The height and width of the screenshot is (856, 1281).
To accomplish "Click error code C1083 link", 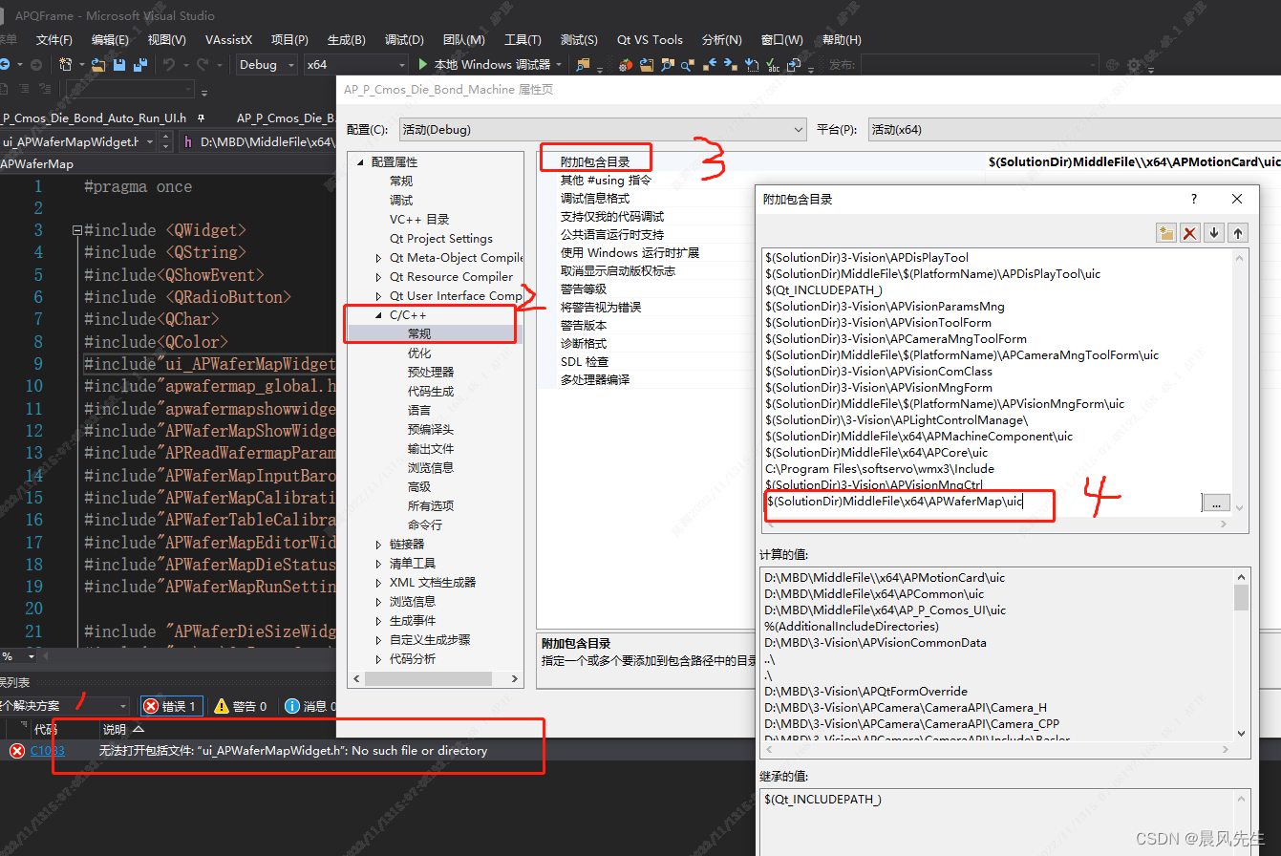I will tap(48, 751).
